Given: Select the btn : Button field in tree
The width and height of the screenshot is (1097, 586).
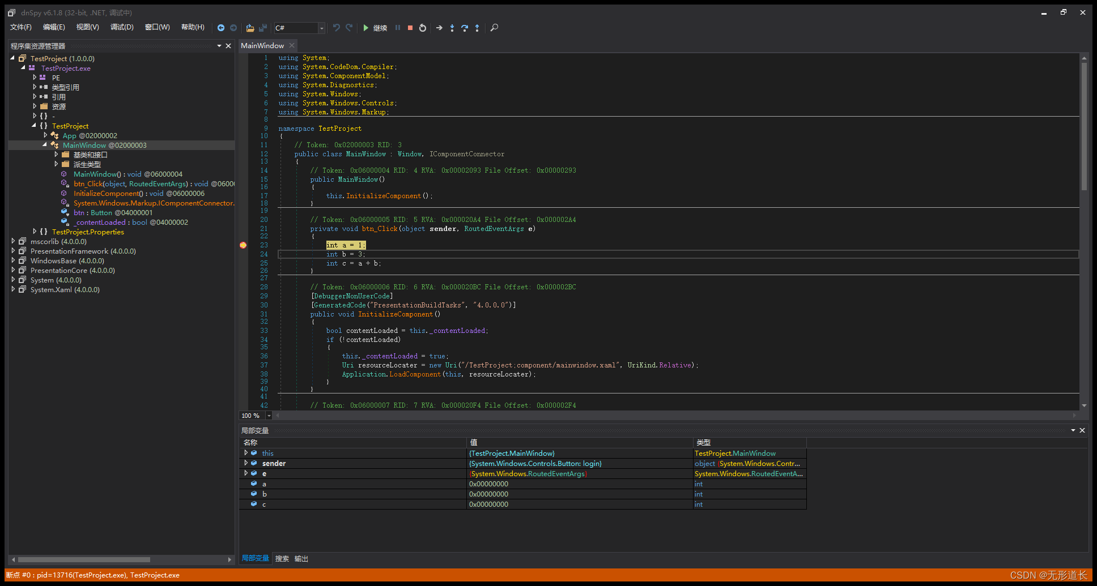Looking at the screenshot, I should click(113, 213).
